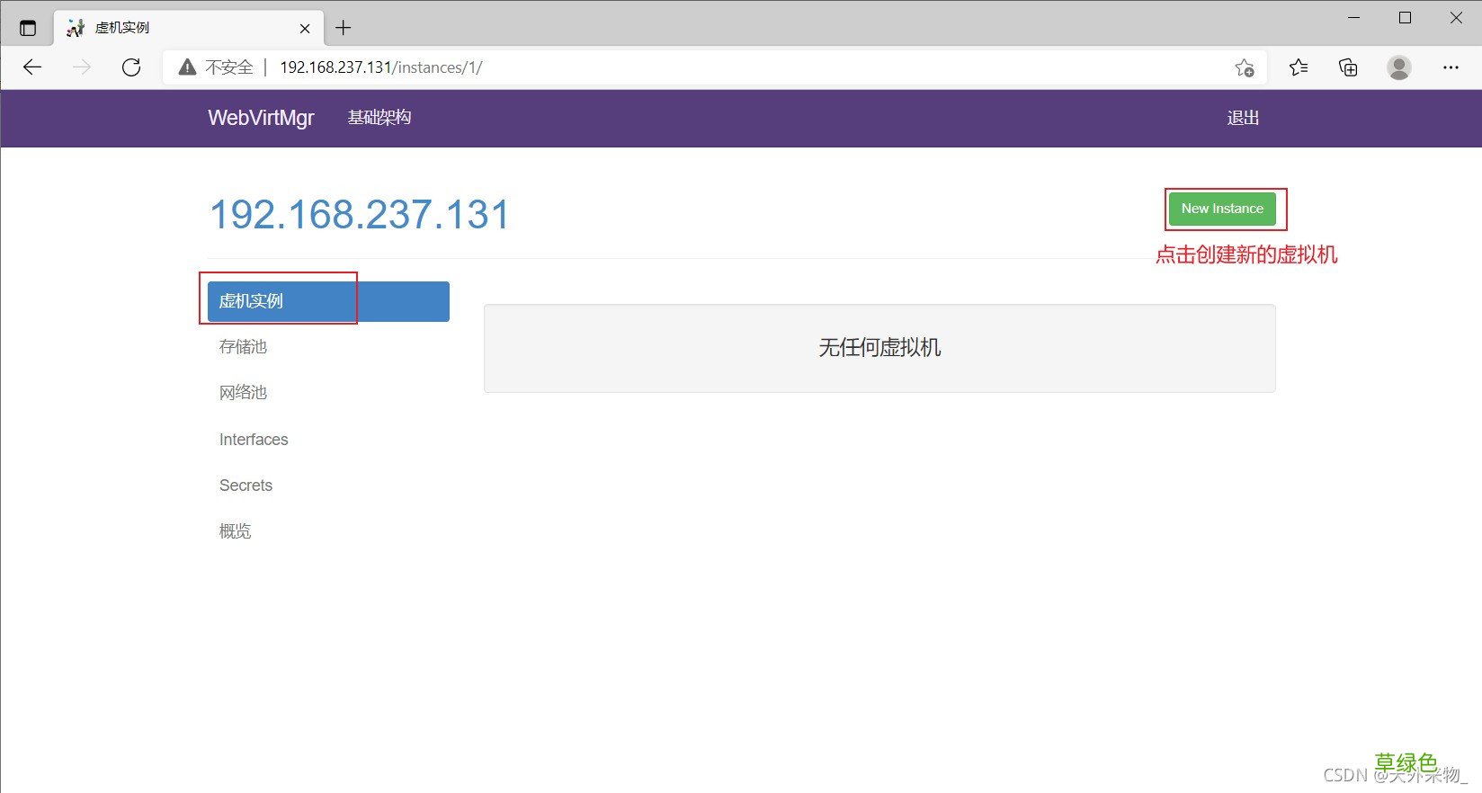Close the 虚机实例 tab
The width and height of the screenshot is (1482, 793).
click(305, 28)
